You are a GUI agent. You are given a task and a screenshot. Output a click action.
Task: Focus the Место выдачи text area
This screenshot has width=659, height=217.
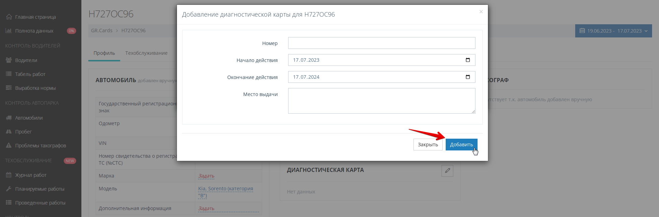tap(381, 101)
